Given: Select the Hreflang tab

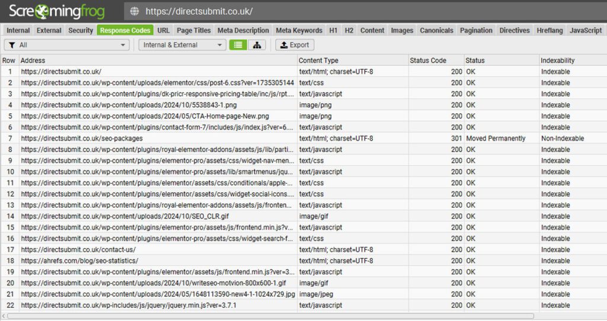Looking at the screenshot, I should [x=550, y=30].
